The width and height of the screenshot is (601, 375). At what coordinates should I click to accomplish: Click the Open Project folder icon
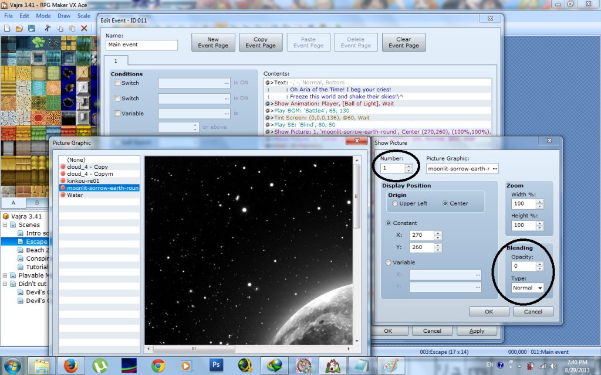19,28
